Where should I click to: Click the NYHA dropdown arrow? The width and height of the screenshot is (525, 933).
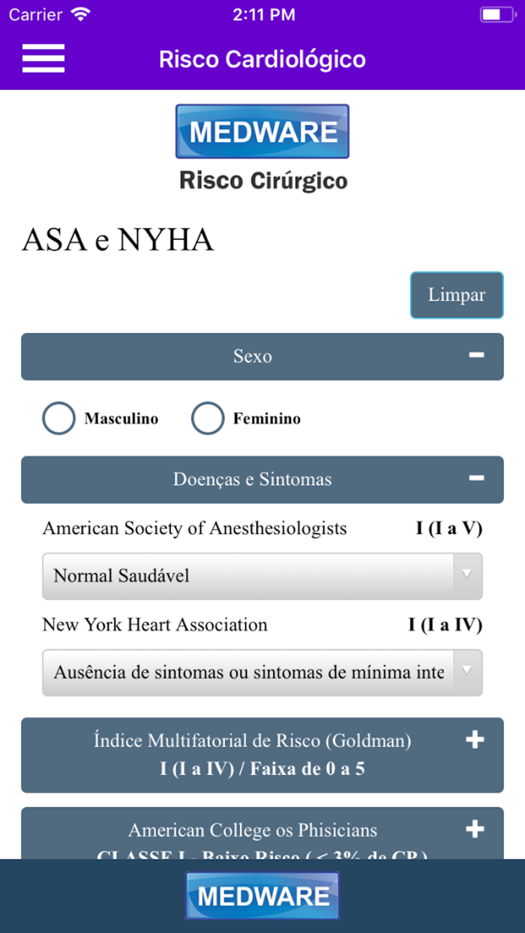pyautogui.click(x=467, y=671)
